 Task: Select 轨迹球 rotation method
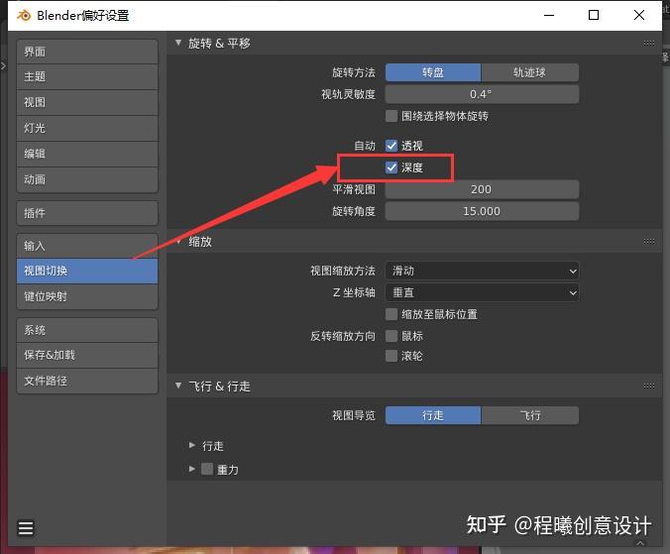tap(530, 72)
